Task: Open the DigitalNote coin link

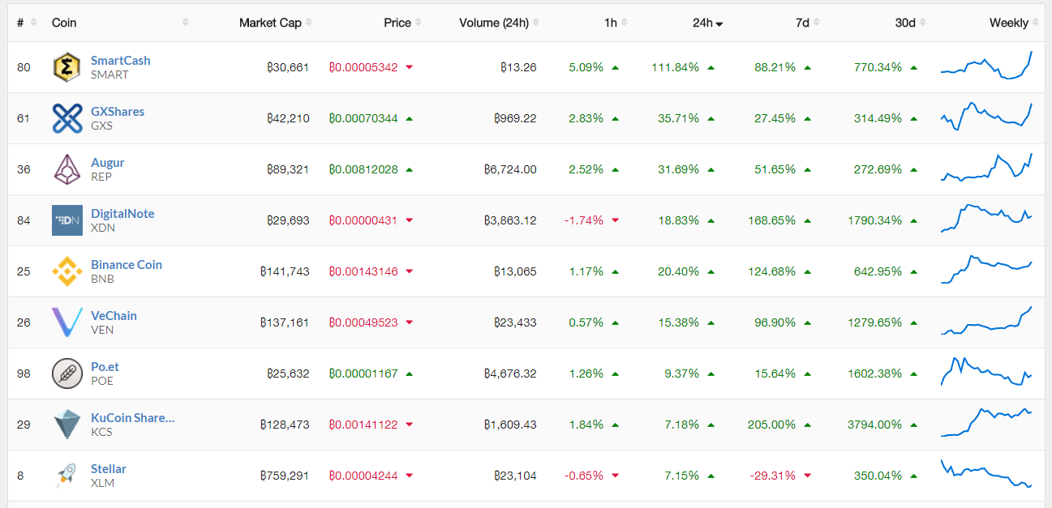Action: coord(122,213)
